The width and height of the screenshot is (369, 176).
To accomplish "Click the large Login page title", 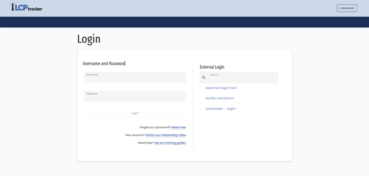I will coord(89,39).
